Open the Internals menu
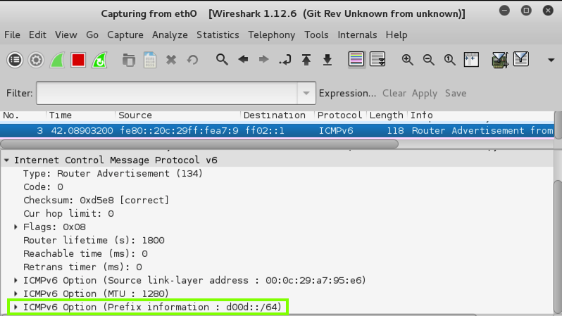Viewport: 562px width, 316px height. click(357, 34)
